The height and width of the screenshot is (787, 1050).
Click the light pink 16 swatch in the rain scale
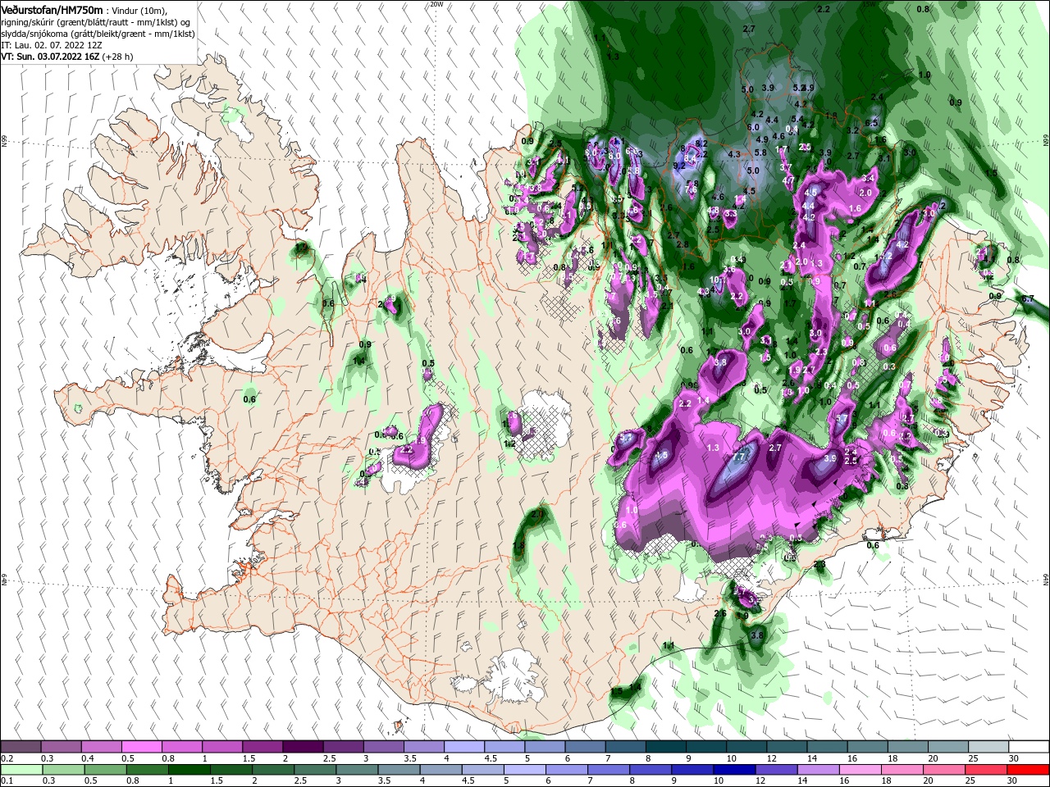[858, 771]
